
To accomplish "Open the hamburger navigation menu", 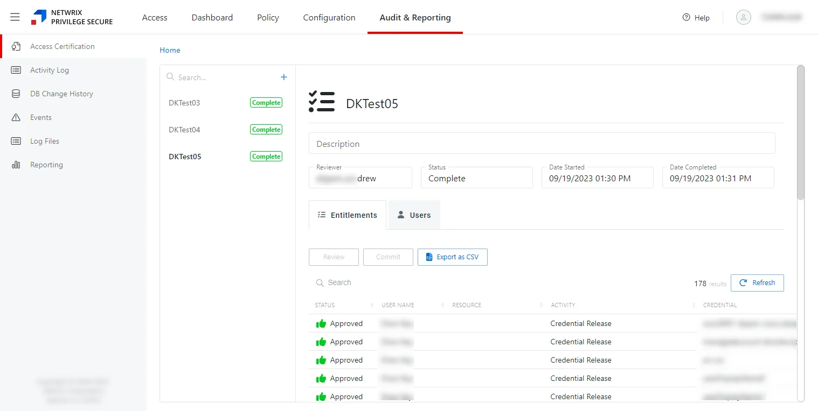I will click(15, 17).
